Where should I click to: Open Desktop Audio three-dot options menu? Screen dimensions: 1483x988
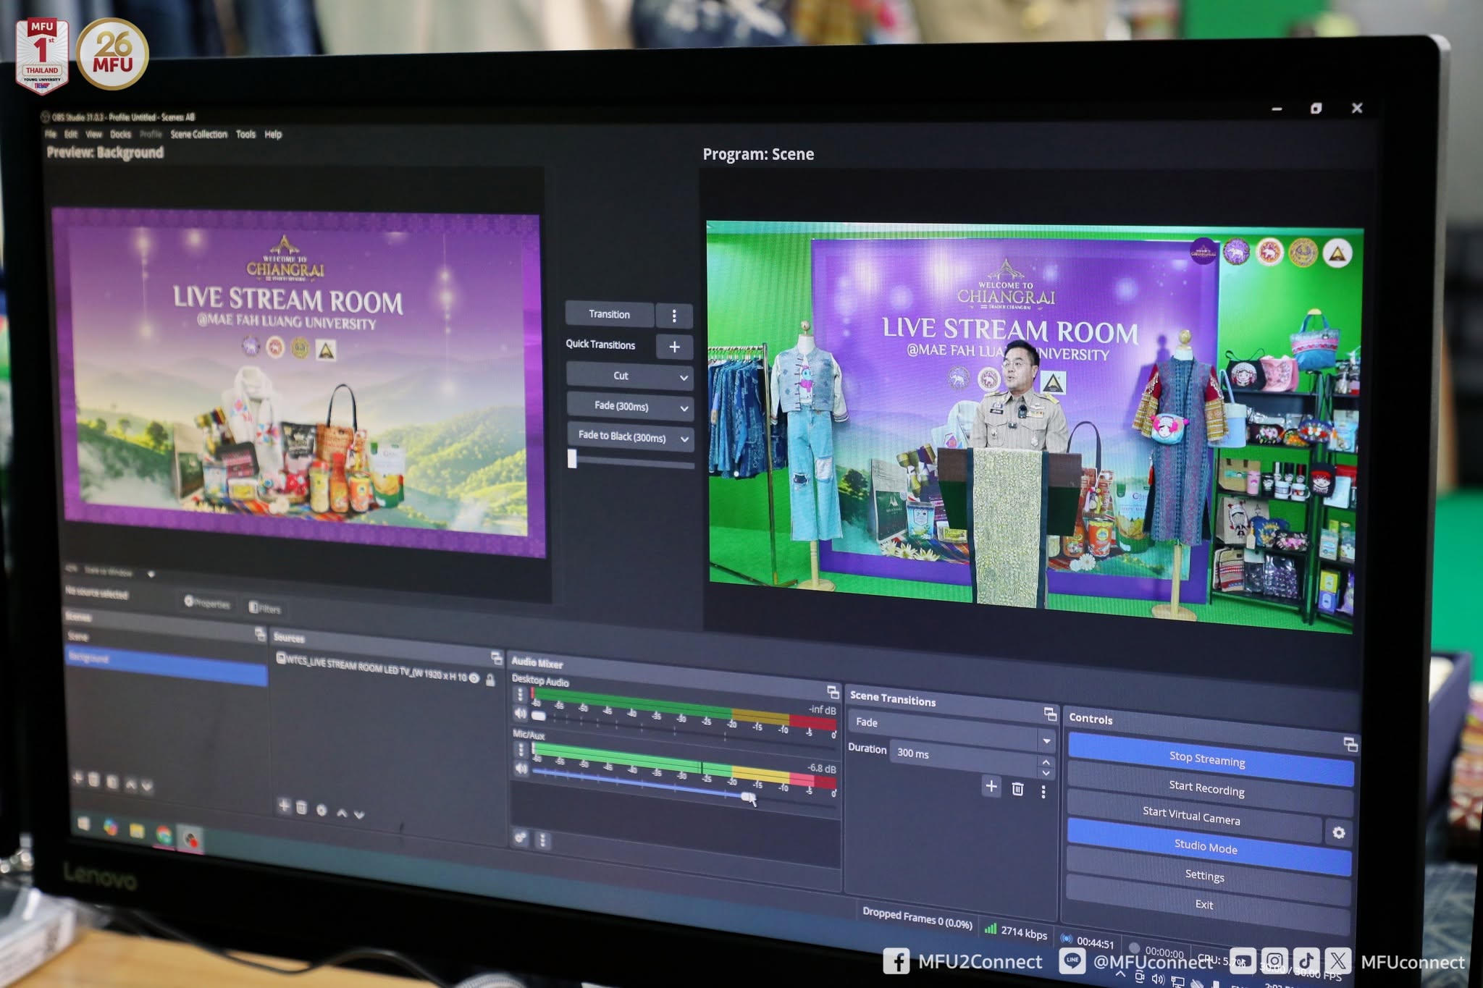520,694
